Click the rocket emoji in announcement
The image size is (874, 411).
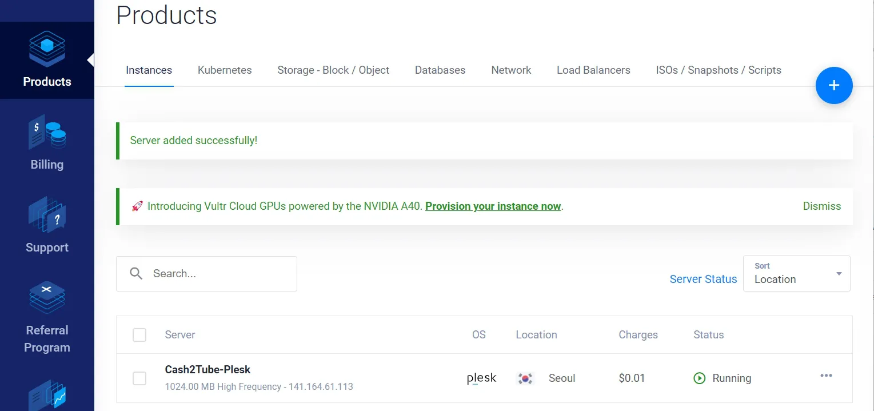pyautogui.click(x=137, y=206)
